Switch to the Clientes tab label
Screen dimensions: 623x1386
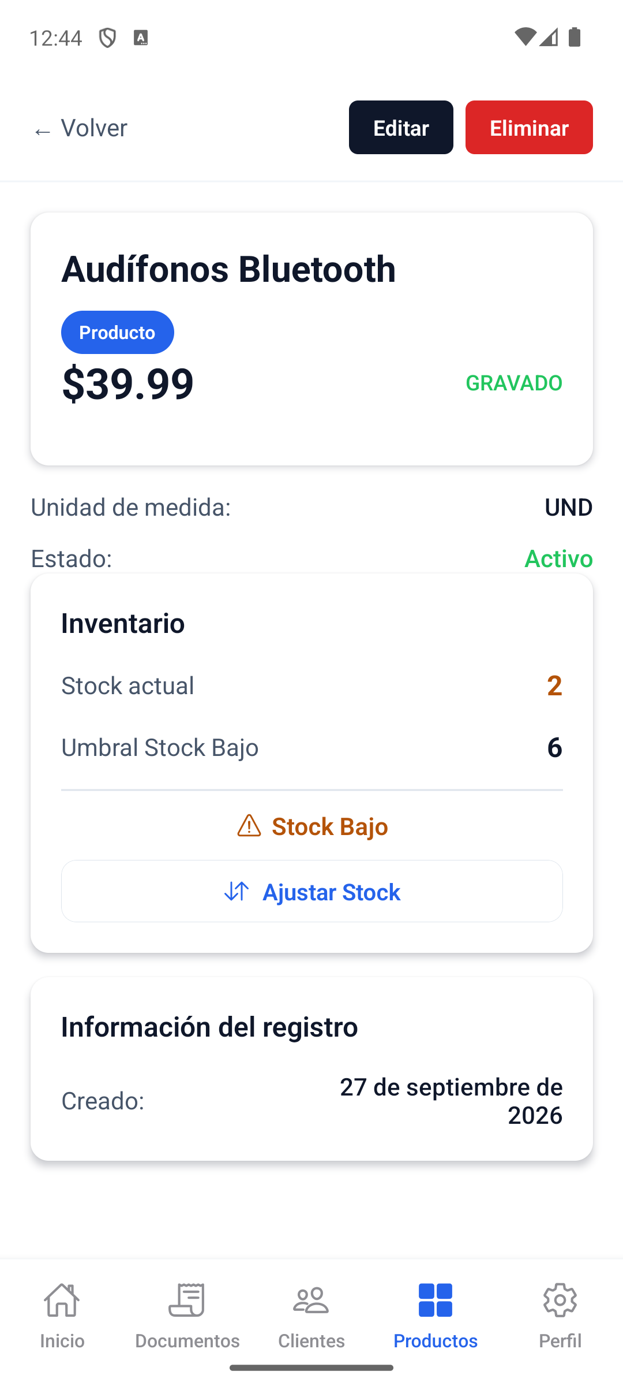(x=311, y=1340)
